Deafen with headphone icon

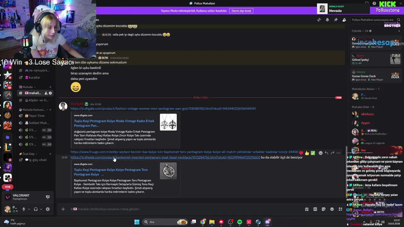point(36,209)
